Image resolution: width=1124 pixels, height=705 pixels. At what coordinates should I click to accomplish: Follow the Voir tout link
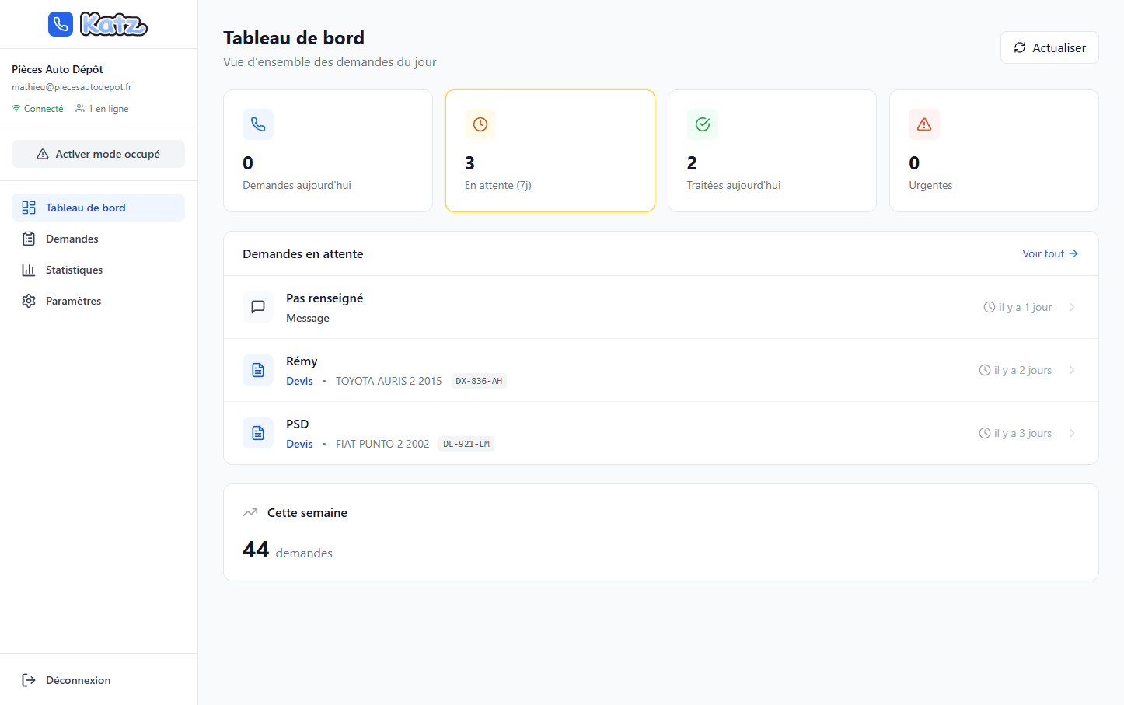pyautogui.click(x=1049, y=253)
